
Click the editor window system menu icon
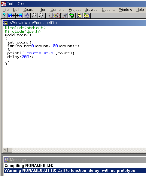coord(5,23)
